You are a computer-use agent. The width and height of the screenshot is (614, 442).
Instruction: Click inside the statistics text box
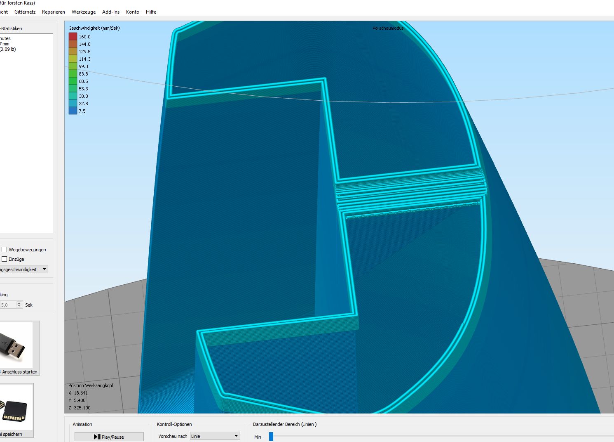[x=26, y=132]
